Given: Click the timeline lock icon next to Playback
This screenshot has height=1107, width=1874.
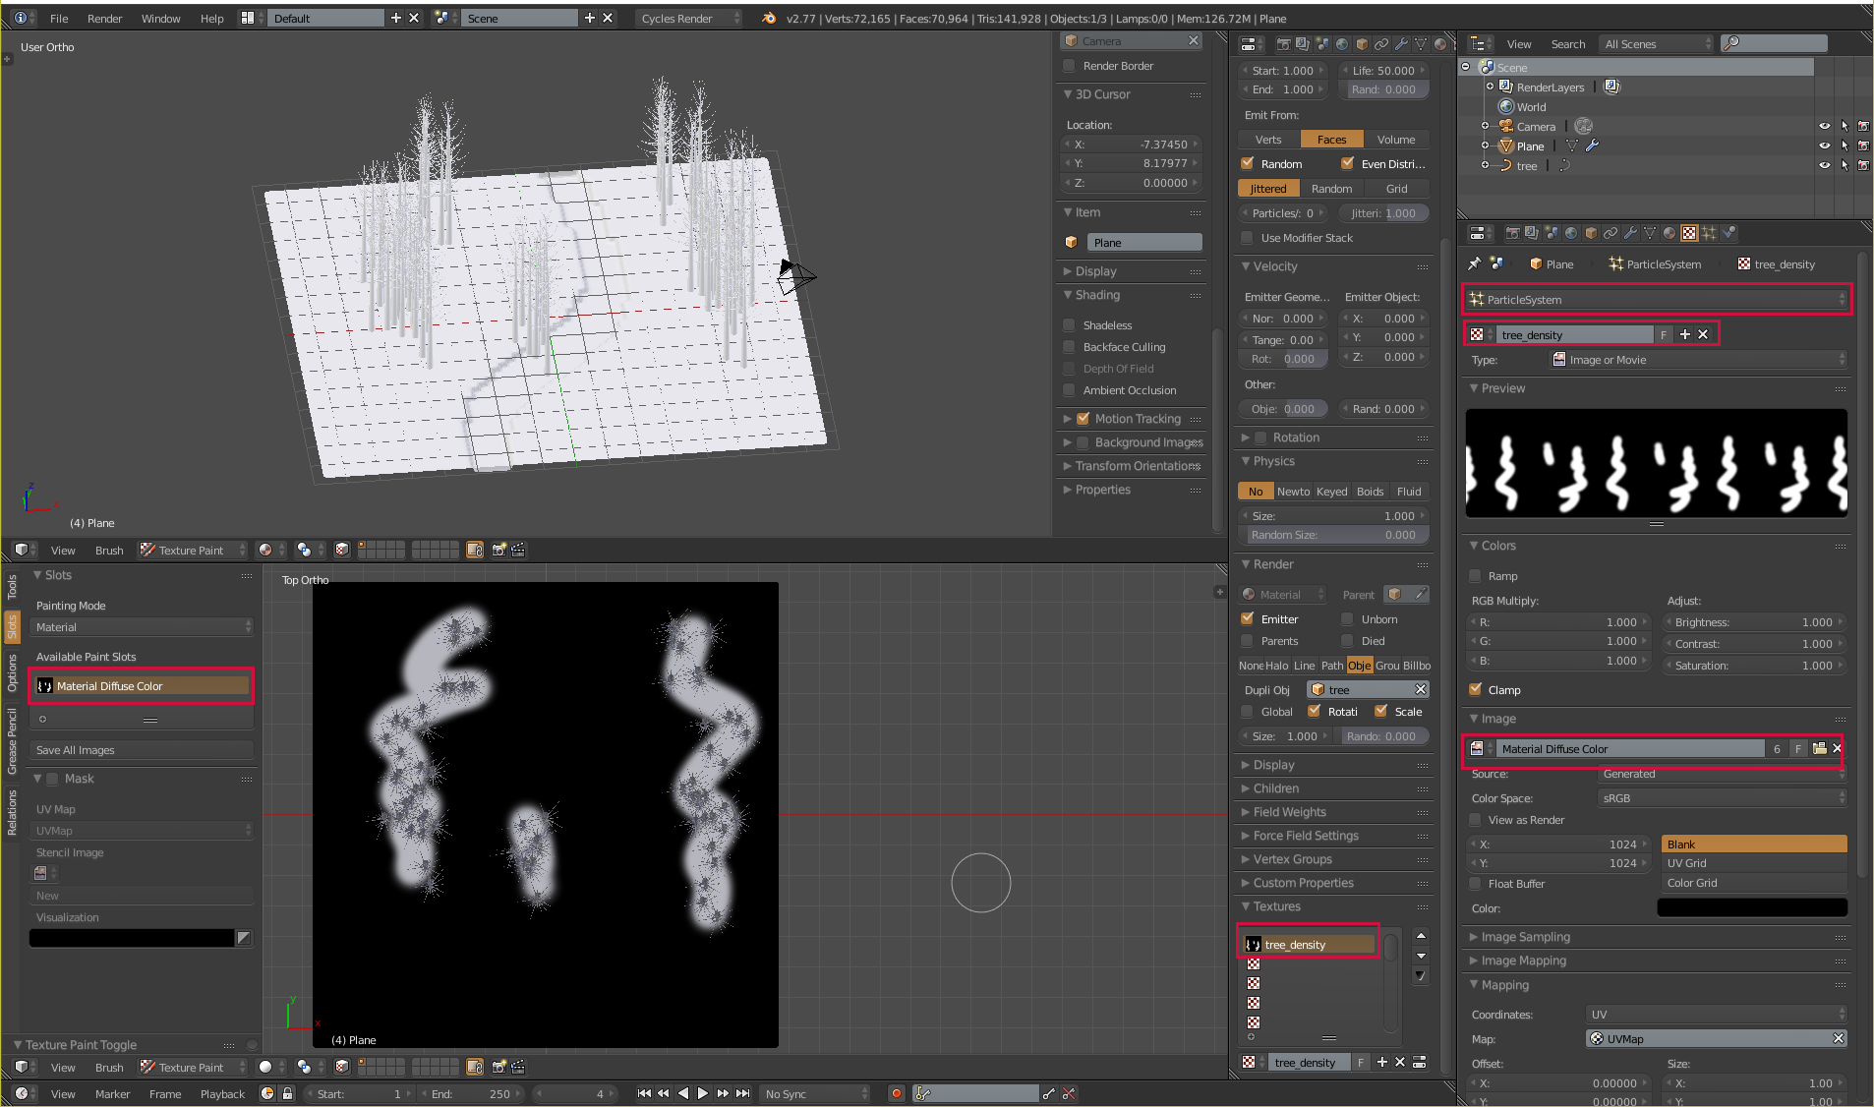Looking at the screenshot, I should coord(287,1093).
